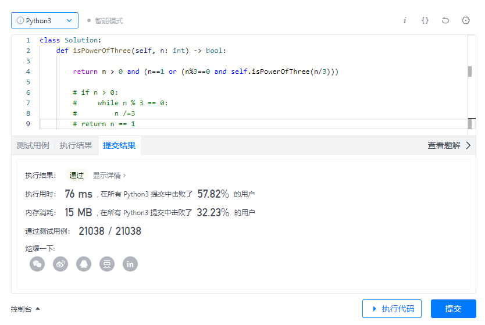Share result via WeChat icon
This screenshot has height=325, width=485.
click(x=37, y=264)
